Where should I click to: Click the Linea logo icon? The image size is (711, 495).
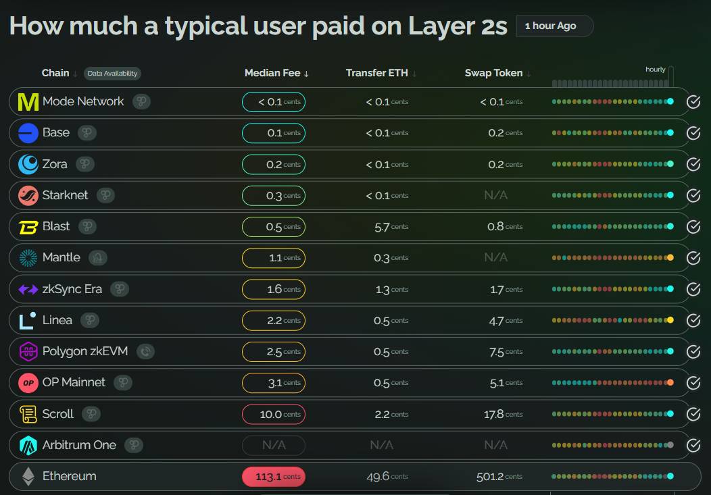click(28, 321)
